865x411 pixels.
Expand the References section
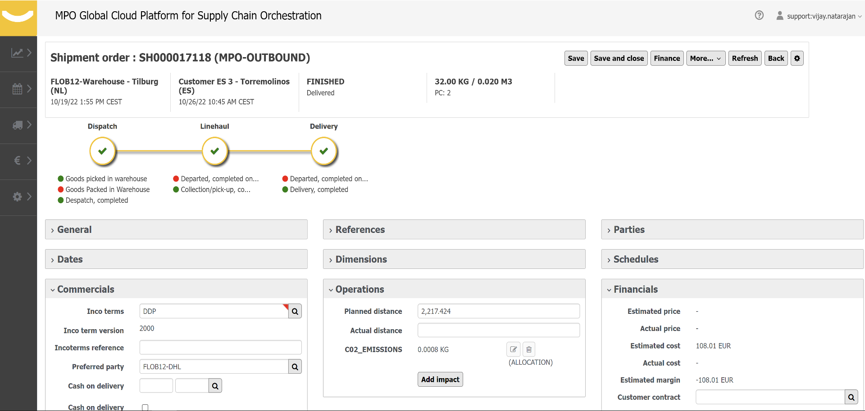(454, 230)
